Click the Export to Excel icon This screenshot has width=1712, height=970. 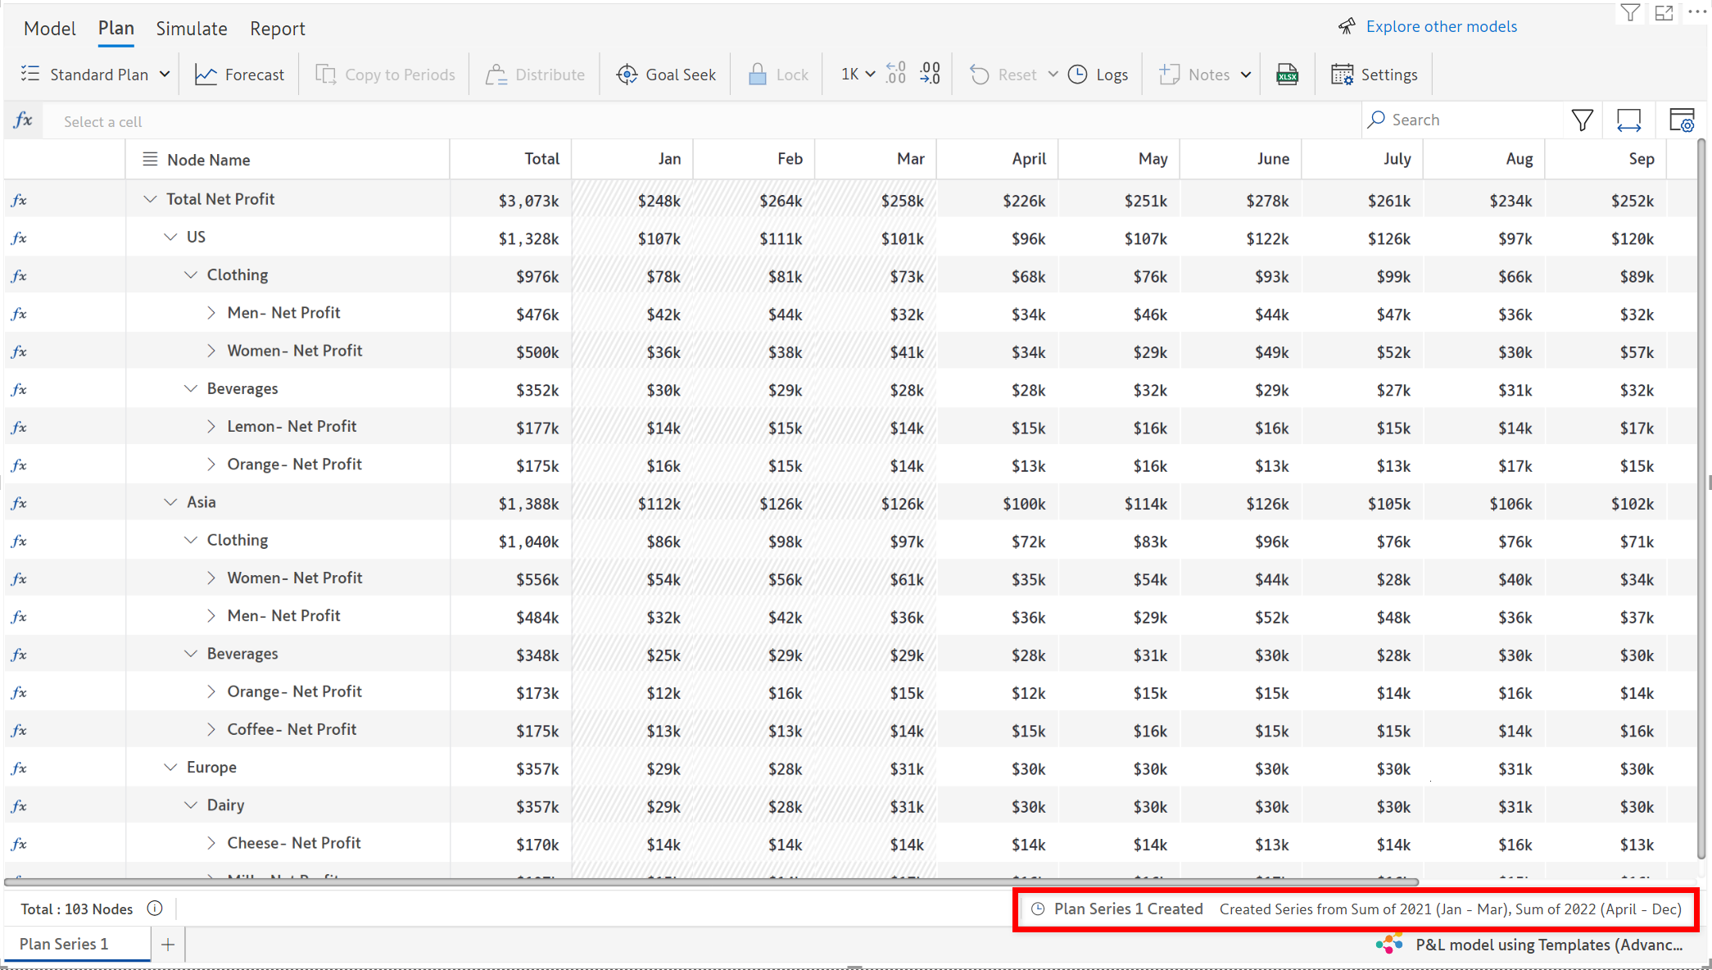tap(1287, 75)
